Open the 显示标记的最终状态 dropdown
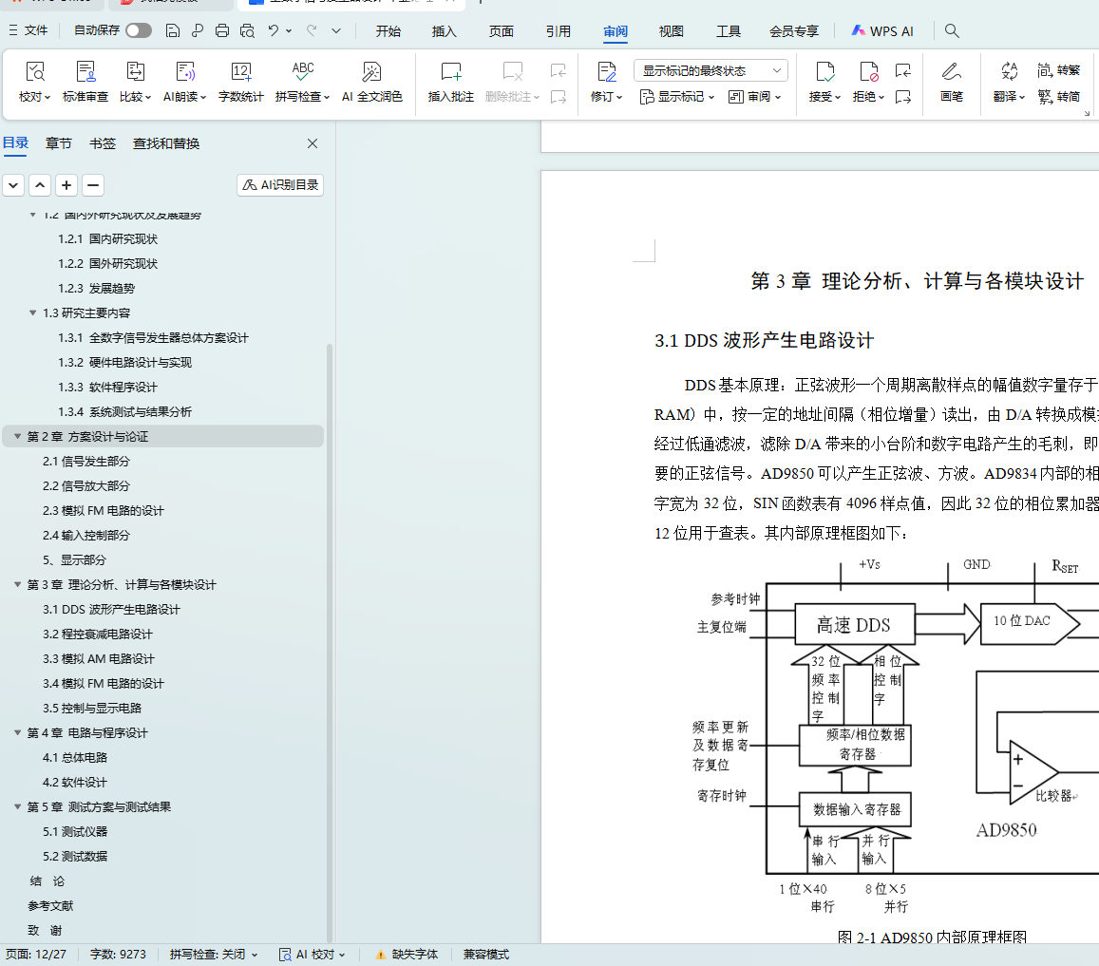 click(711, 70)
